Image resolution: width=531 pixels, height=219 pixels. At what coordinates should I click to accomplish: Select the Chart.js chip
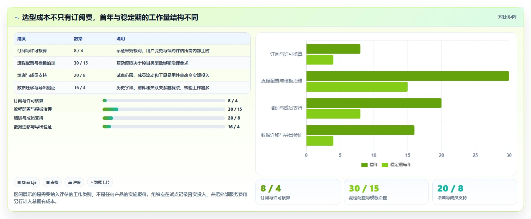[27, 182]
